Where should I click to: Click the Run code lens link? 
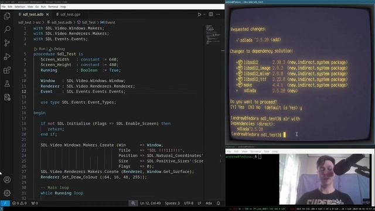40,49
